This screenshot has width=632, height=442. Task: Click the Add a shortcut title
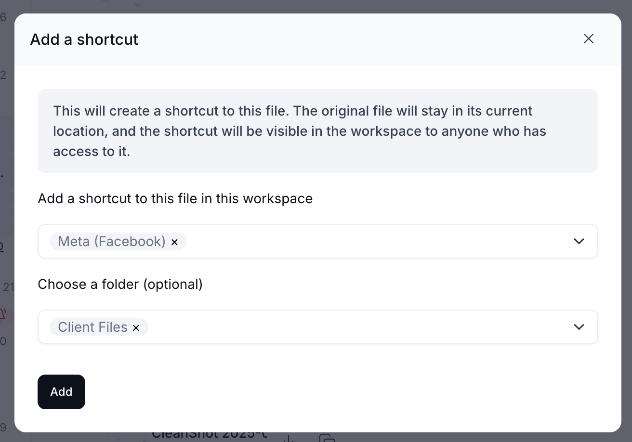[84, 39]
